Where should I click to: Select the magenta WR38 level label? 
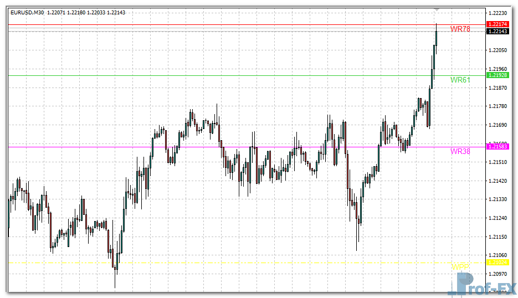460,151
